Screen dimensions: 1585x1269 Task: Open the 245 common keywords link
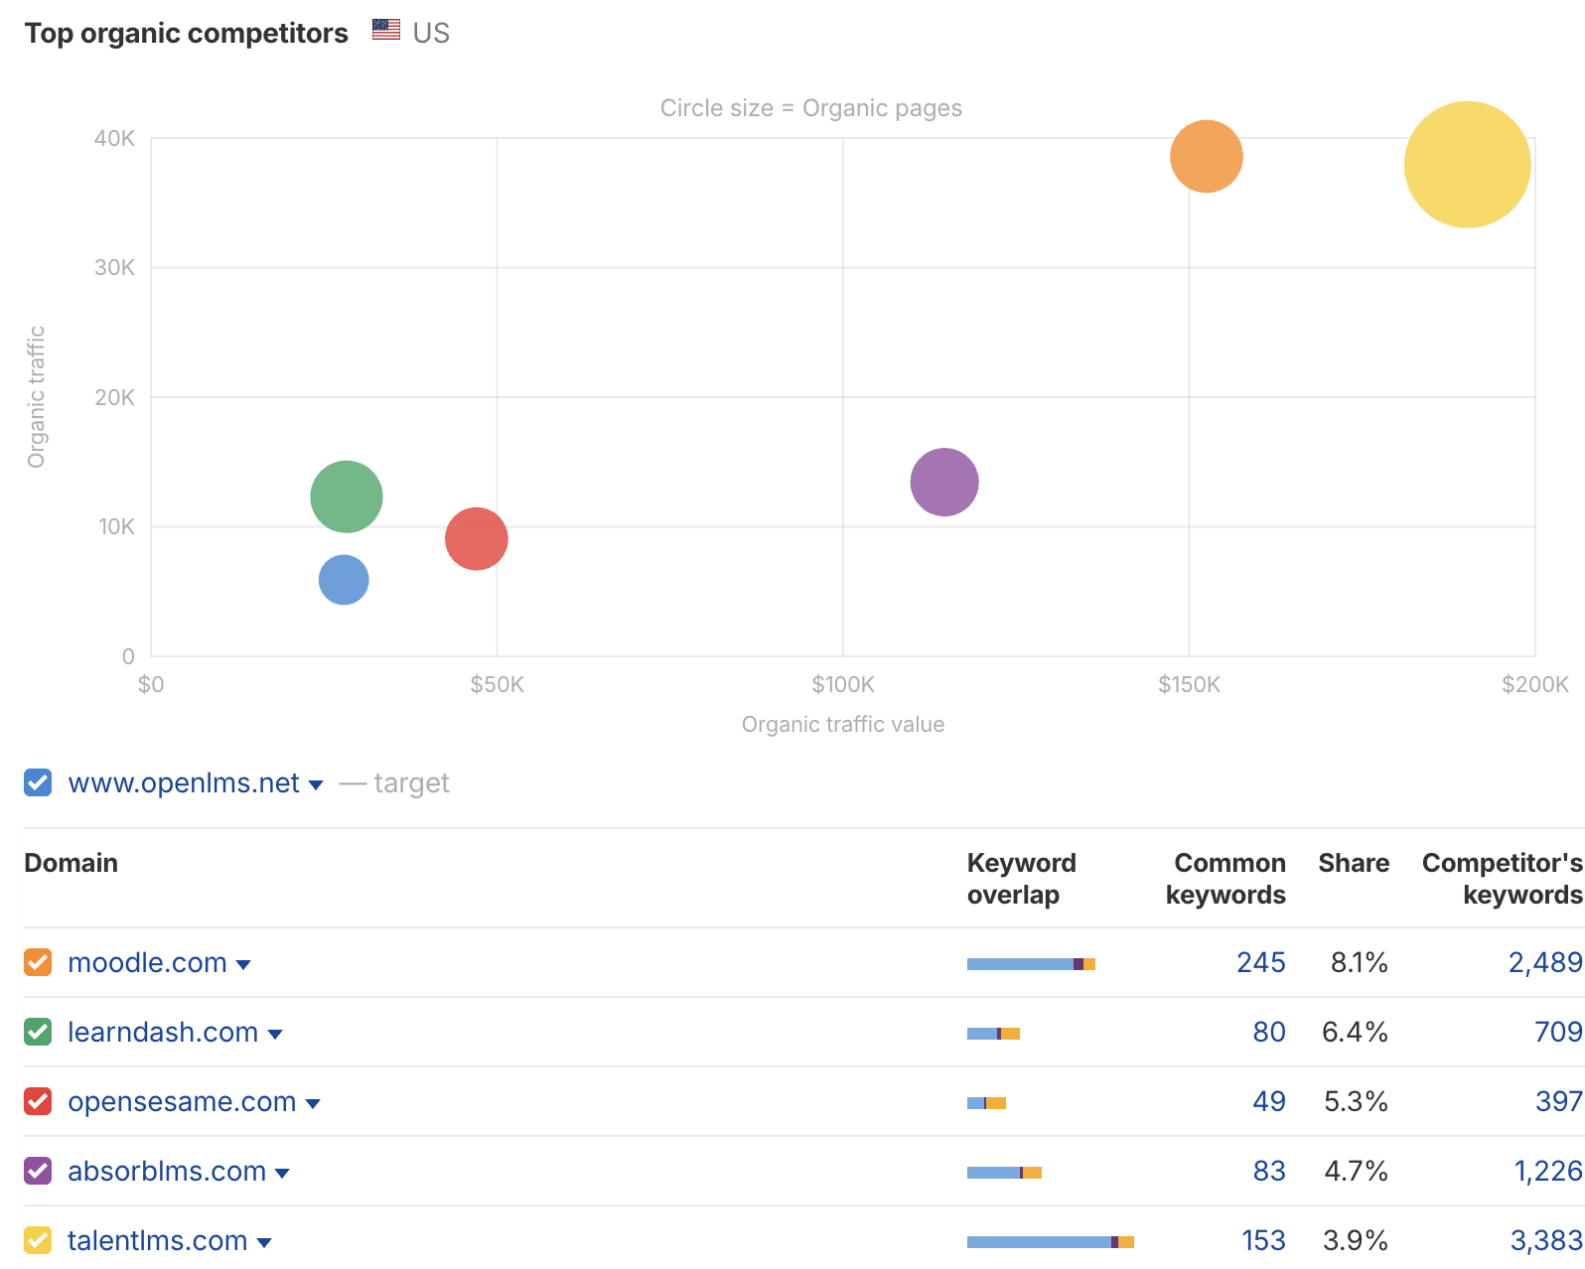point(1261,962)
